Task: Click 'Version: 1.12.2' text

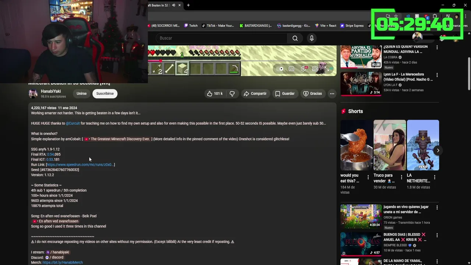Action: pyautogui.click(x=43, y=175)
